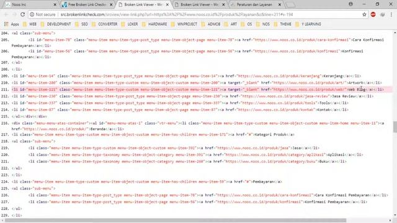Open the WINPROJECT bookmarks folder
The height and width of the screenshot is (223, 397).
(x=184, y=24)
